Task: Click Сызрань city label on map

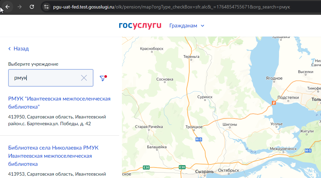Action: 204,172
